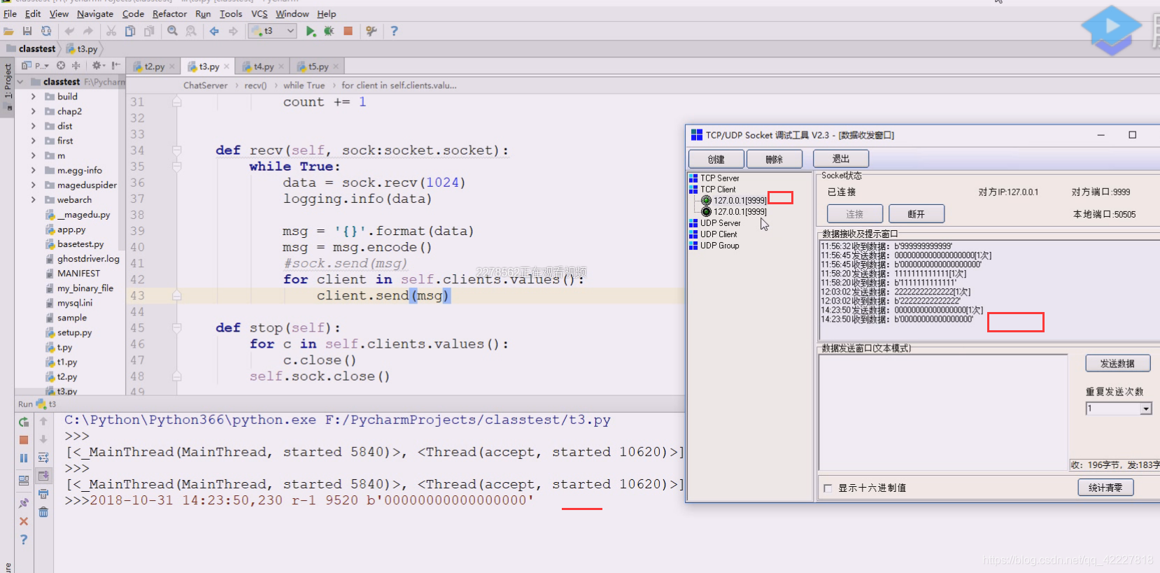
Task: Select the UDP Group tree node
Action: tap(719, 246)
